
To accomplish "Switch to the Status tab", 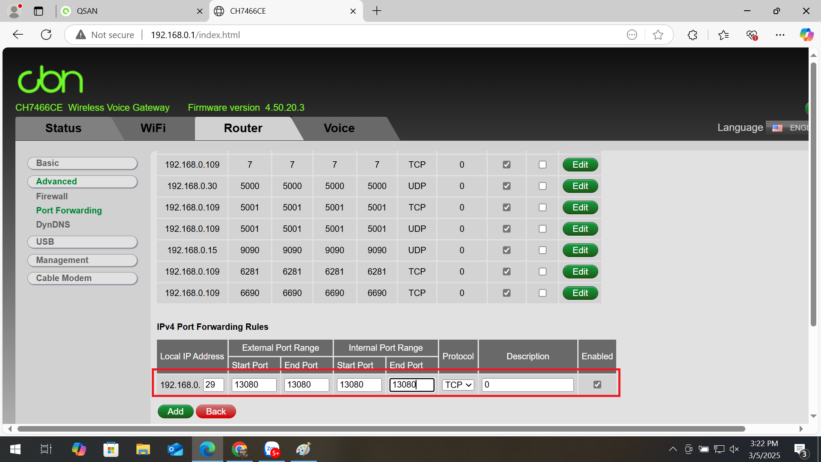I will point(63,128).
